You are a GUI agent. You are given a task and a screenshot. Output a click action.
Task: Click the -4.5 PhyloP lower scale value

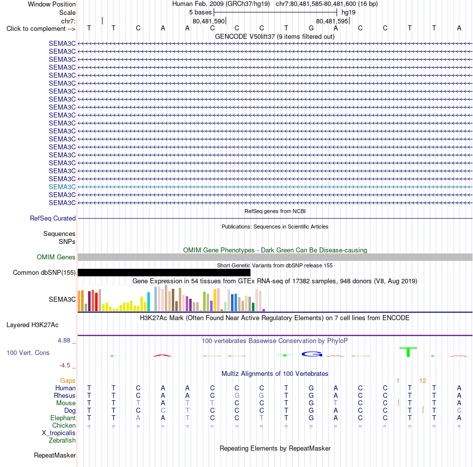pos(65,365)
